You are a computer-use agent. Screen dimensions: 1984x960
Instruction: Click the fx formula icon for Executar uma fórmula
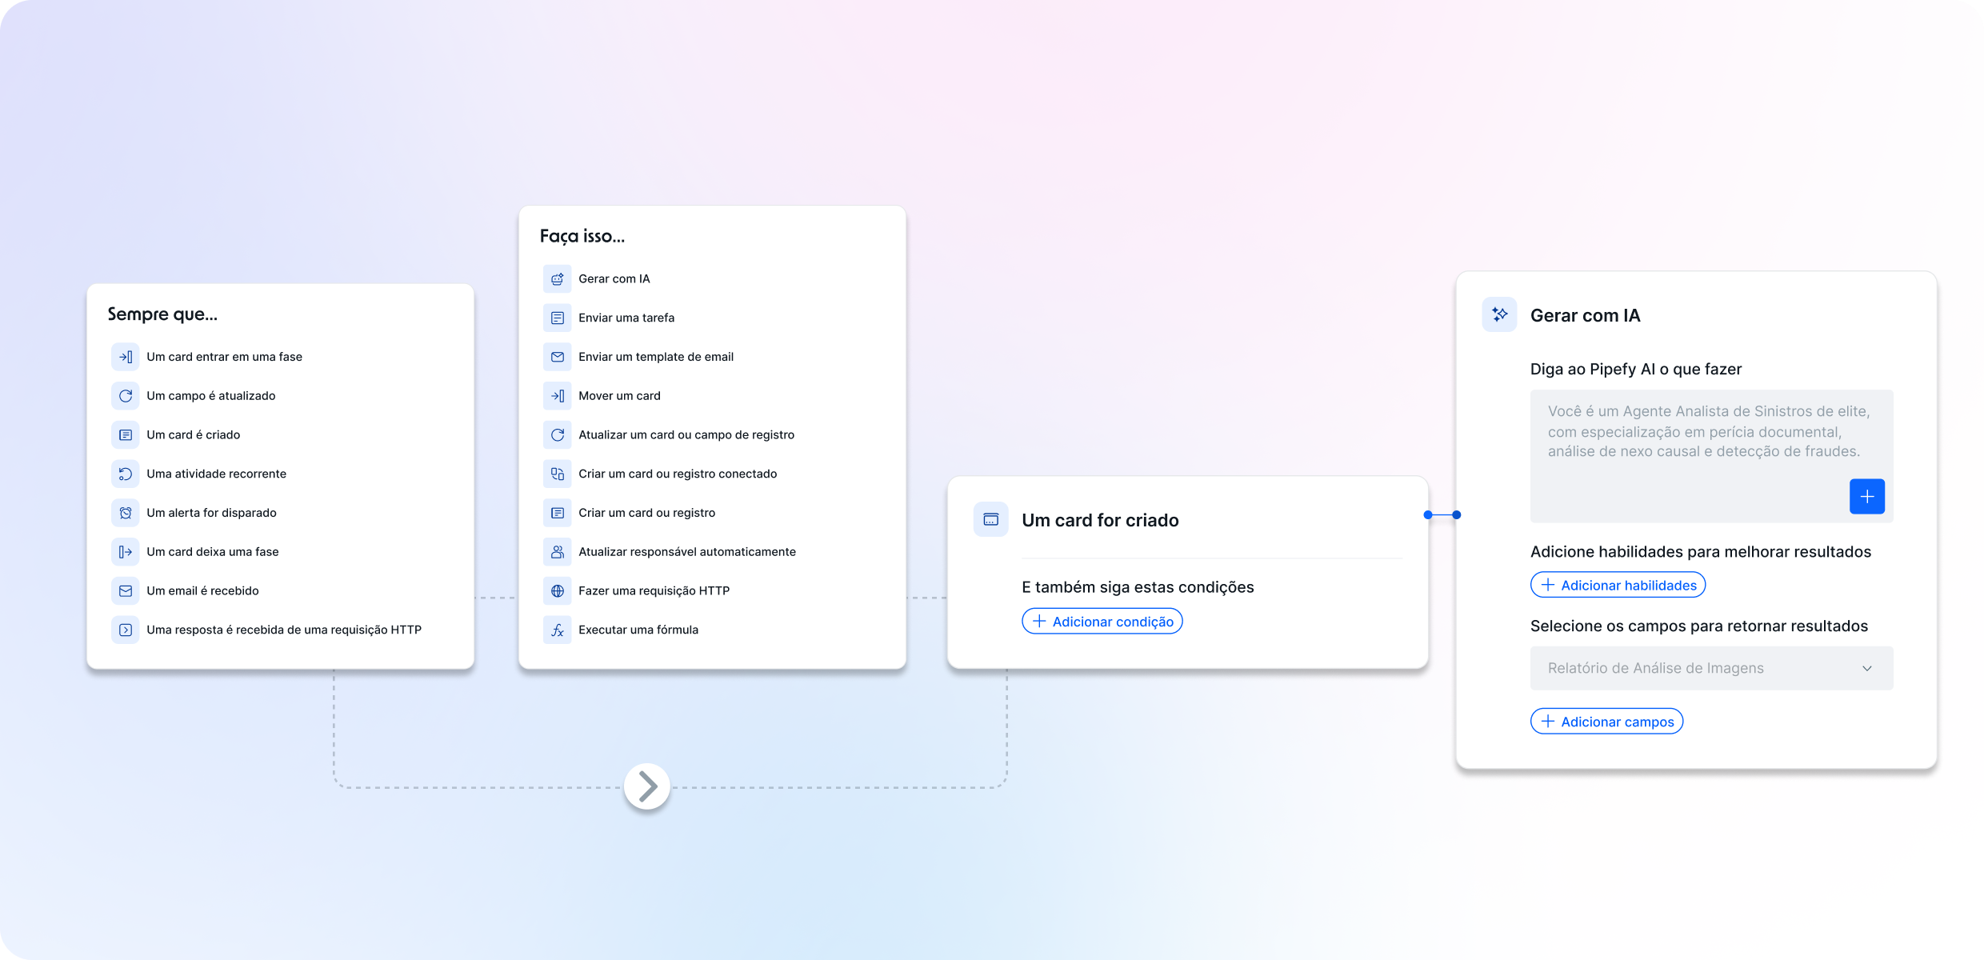point(558,630)
